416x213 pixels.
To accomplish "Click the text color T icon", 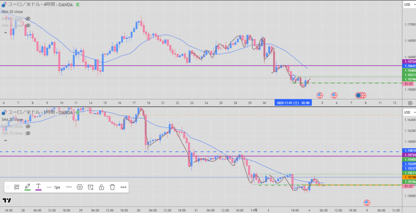I will click(38, 187).
